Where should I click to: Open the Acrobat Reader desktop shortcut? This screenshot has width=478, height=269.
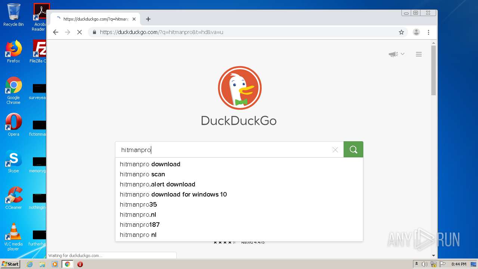pos(40,17)
